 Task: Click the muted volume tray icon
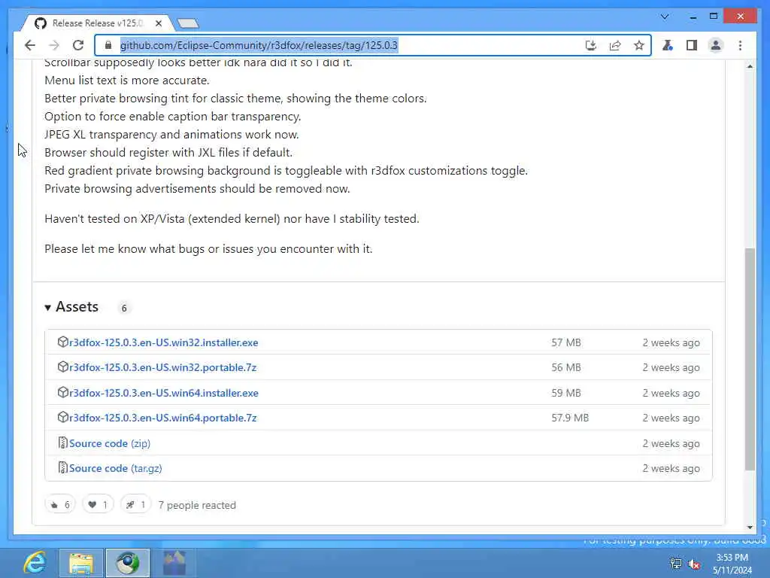(694, 564)
